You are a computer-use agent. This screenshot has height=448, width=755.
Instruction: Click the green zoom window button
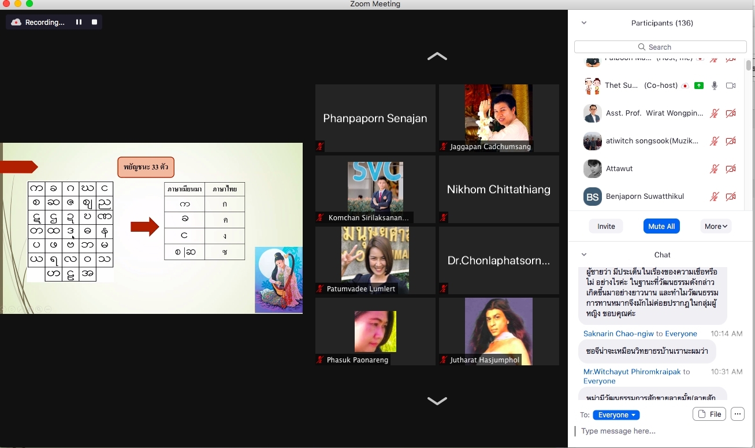[29, 4]
